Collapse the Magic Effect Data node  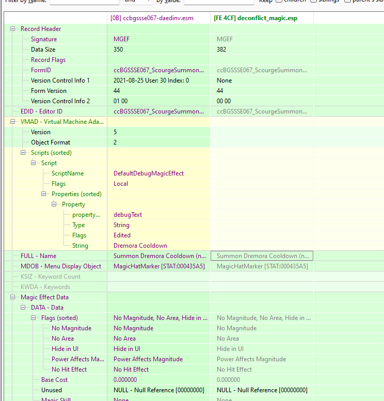(x=12, y=297)
